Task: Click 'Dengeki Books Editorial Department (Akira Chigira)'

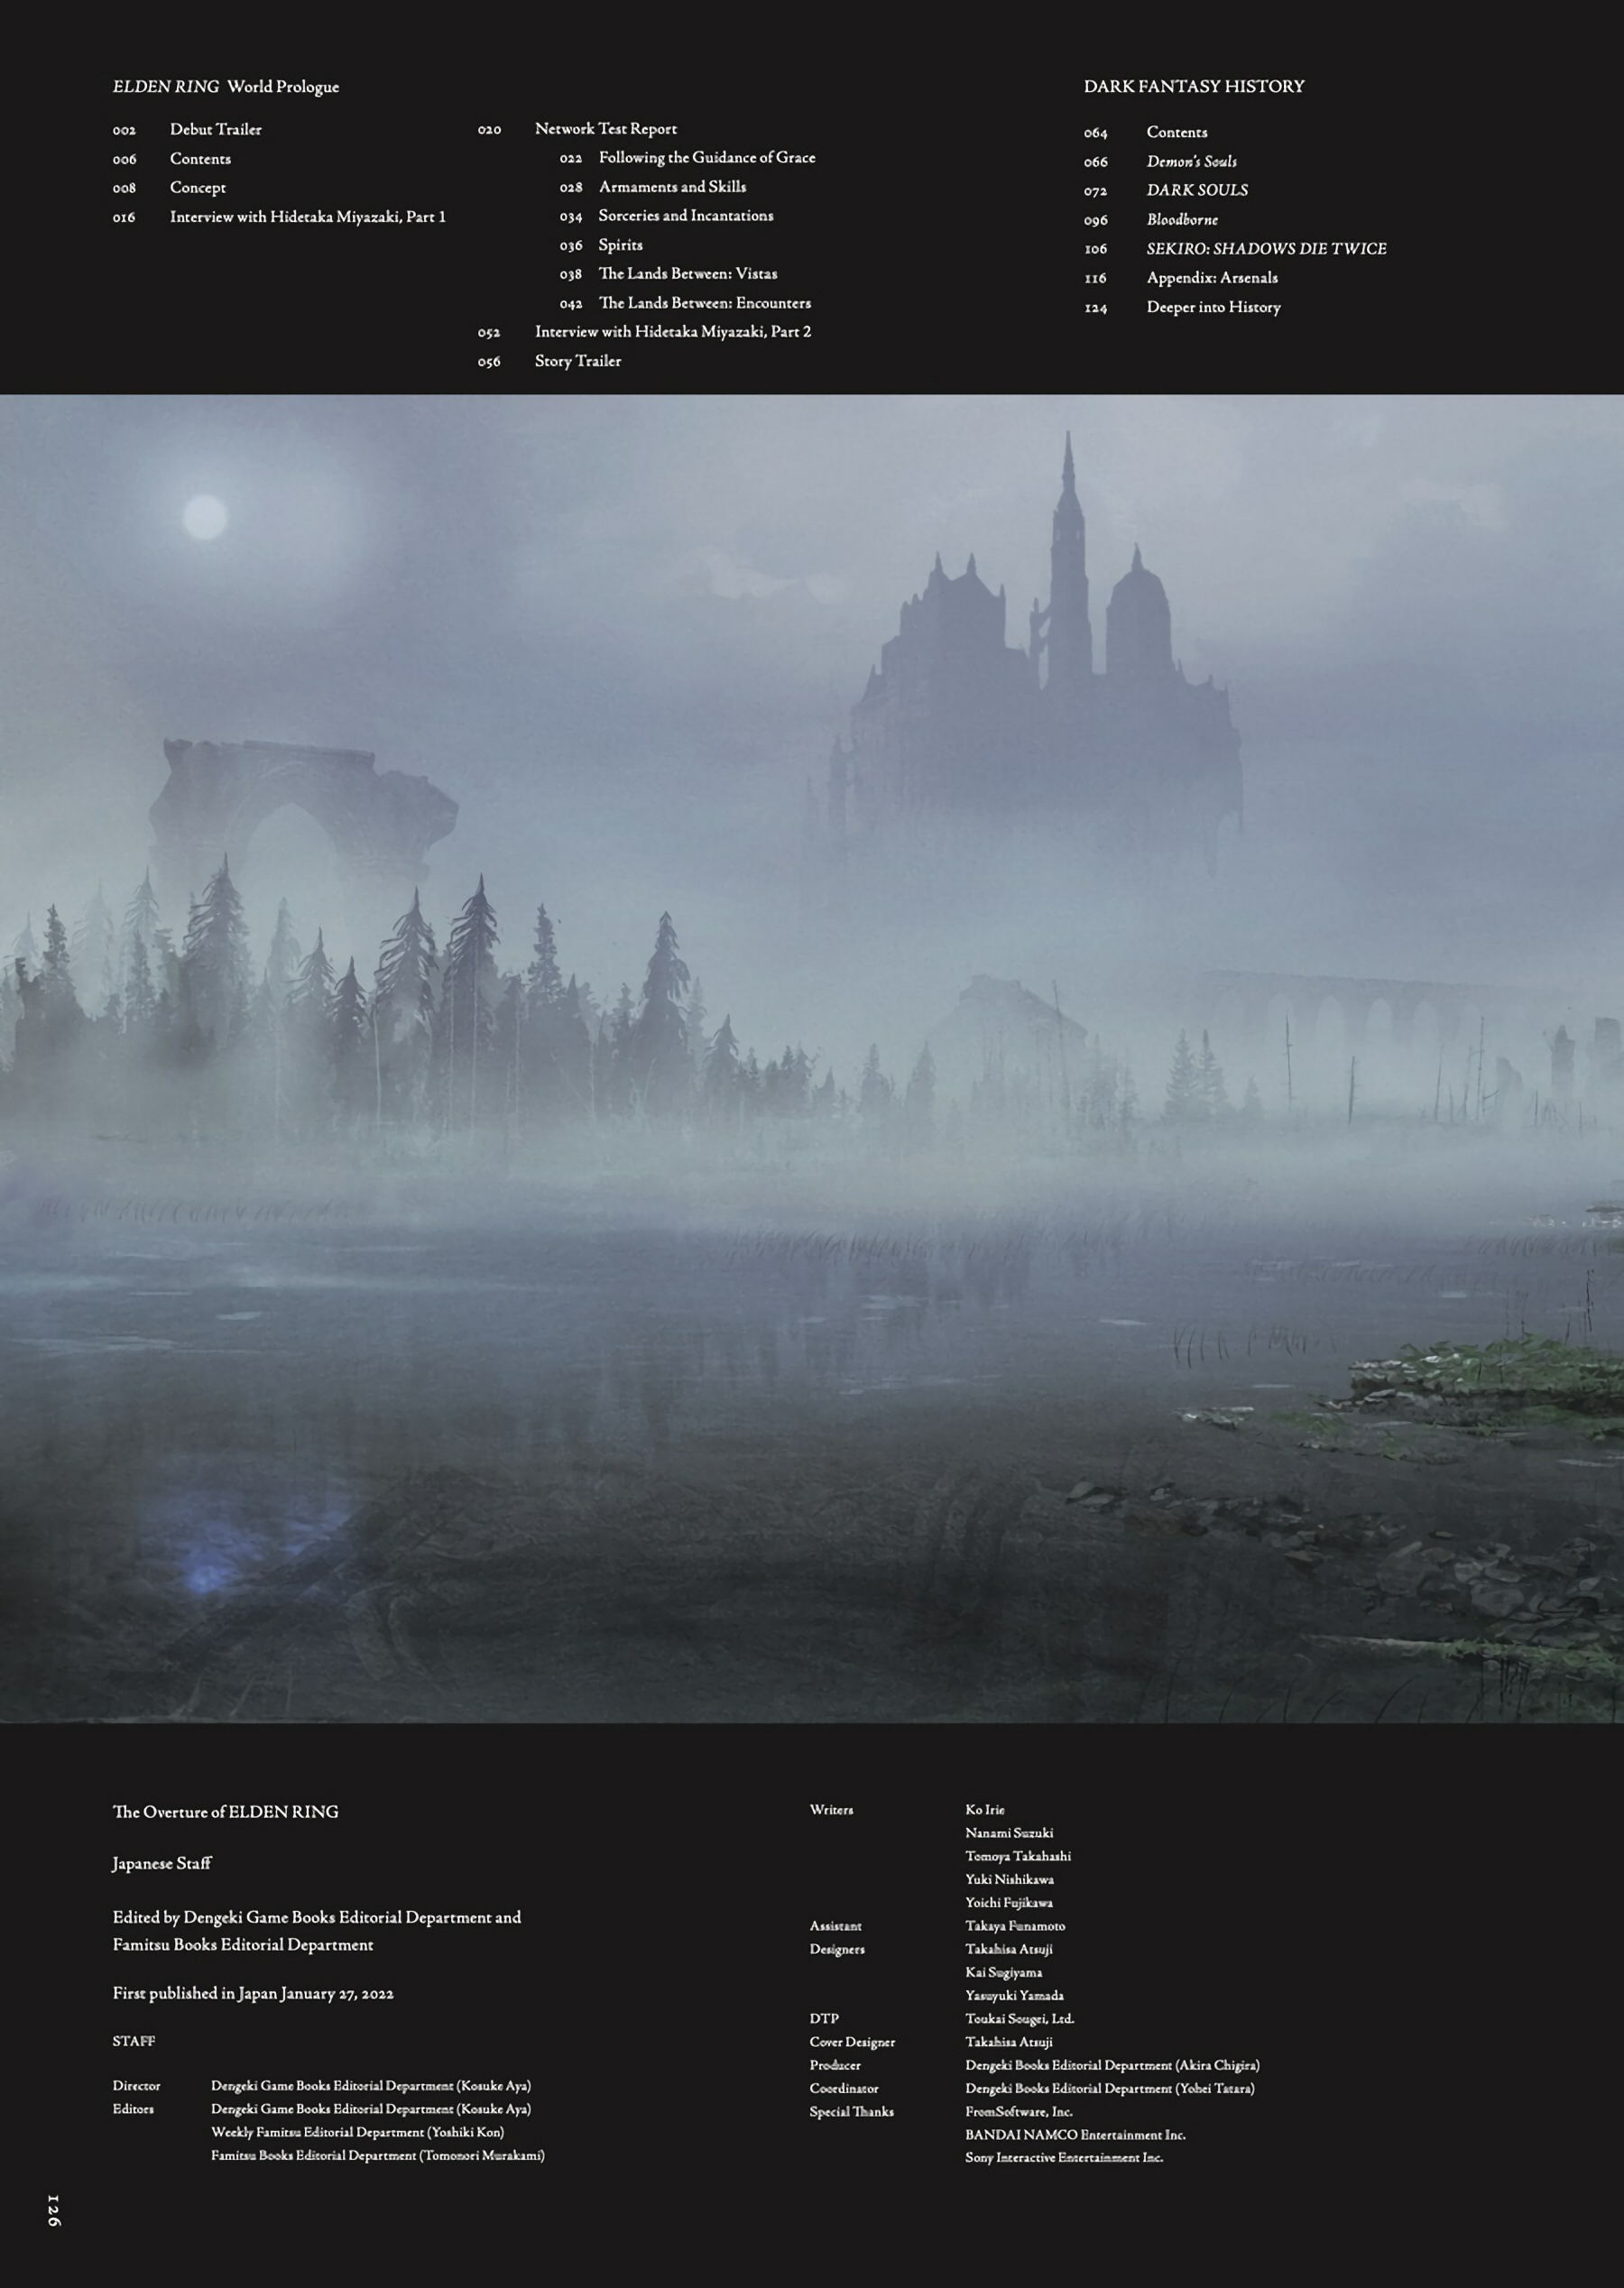Action: (x=1112, y=2066)
